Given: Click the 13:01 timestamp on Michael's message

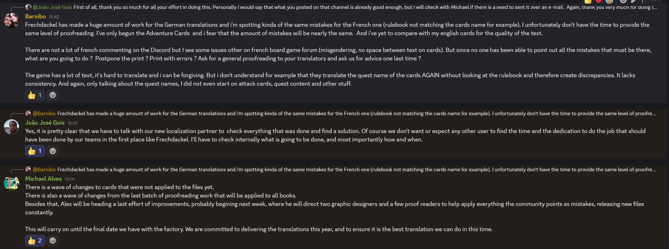Looking at the screenshot, I should 70,179.
